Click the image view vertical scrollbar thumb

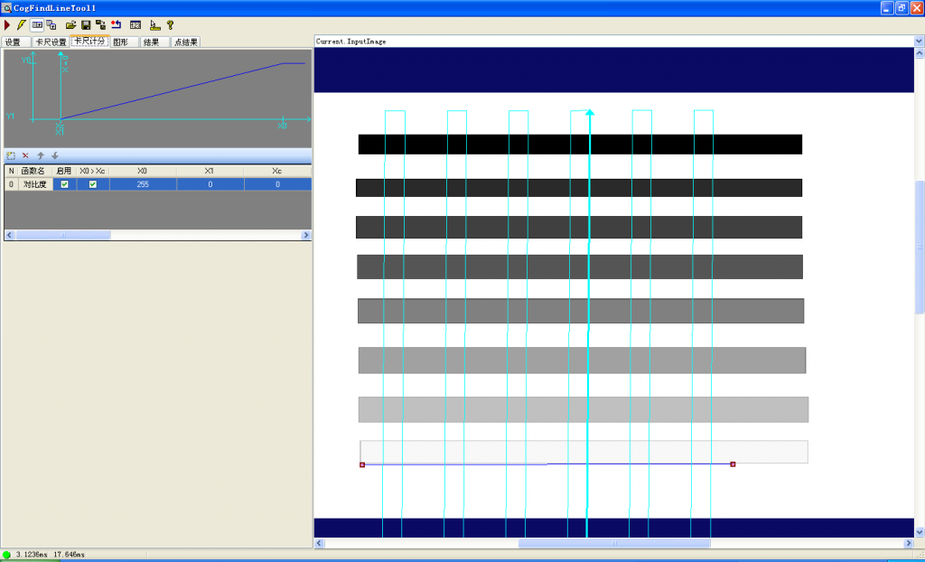919,247
